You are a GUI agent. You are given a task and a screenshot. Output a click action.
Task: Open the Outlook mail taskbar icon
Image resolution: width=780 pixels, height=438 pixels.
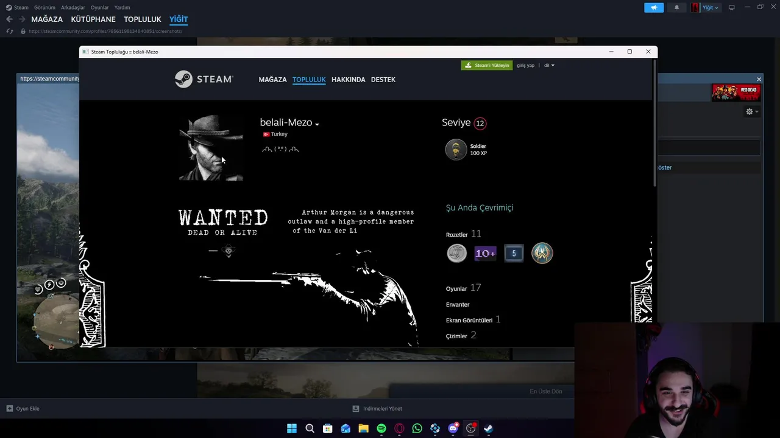[346, 428]
